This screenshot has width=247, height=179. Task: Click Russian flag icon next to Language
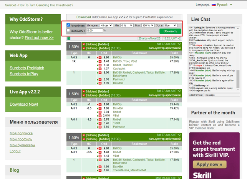[x=214, y=5]
